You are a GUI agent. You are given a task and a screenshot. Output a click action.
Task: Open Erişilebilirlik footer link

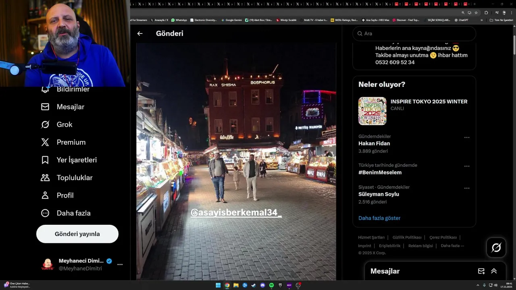[x=389, y=246]
